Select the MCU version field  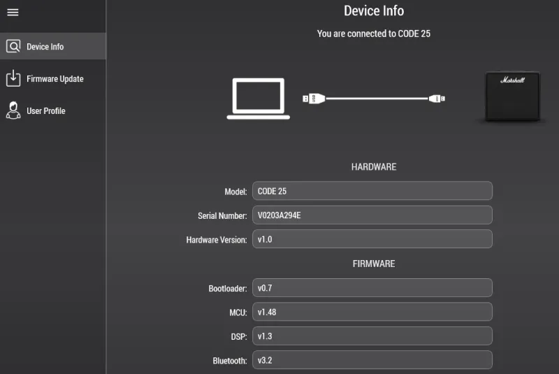coord(372,312)
